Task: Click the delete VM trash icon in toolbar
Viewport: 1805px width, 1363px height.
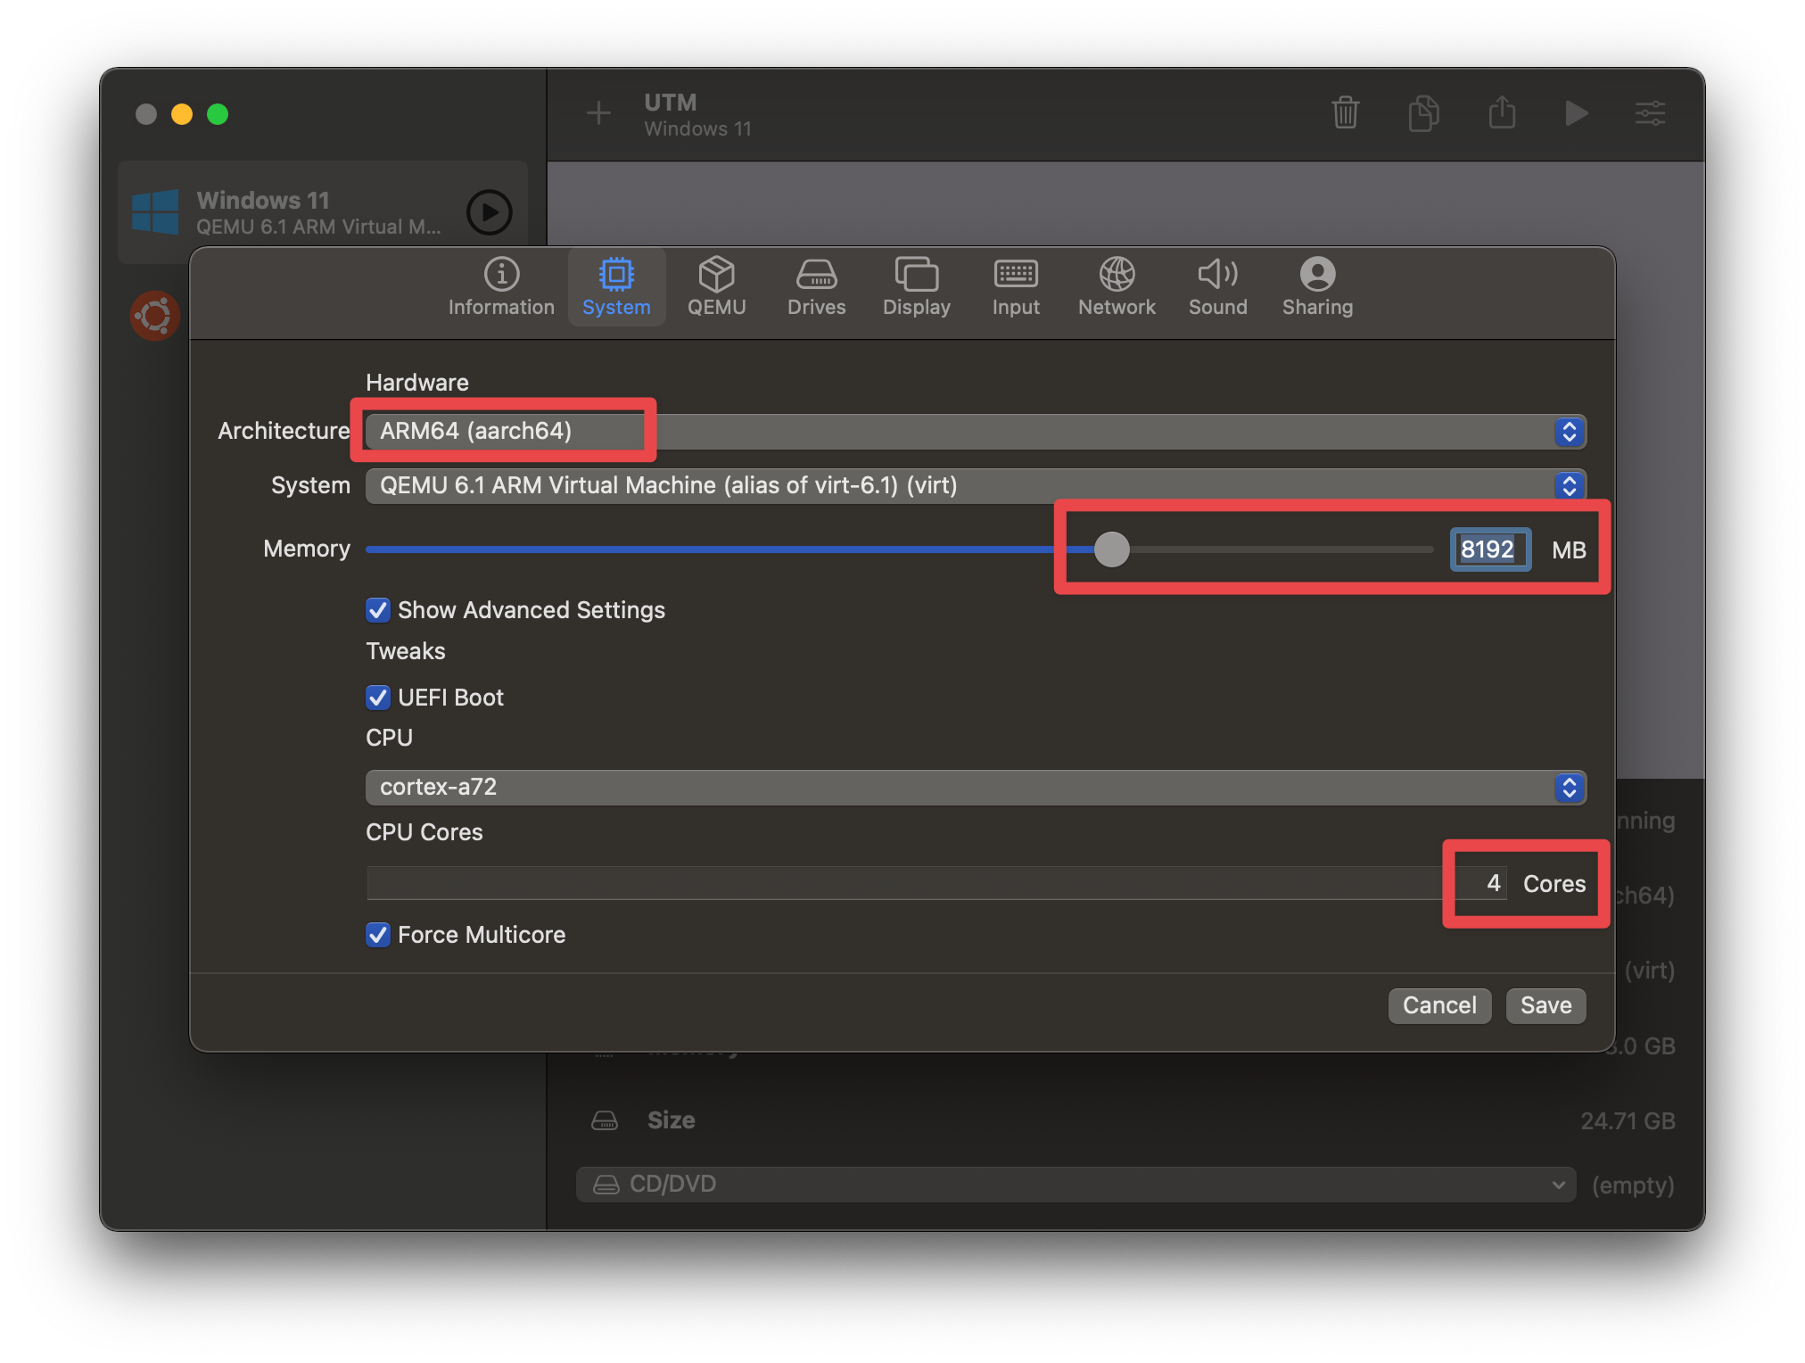Action: pyautogui.click(x=1345, y=113)
